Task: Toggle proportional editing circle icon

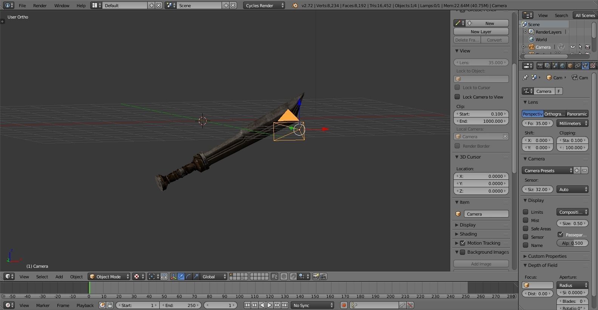Action: click(x=284, y=276)
